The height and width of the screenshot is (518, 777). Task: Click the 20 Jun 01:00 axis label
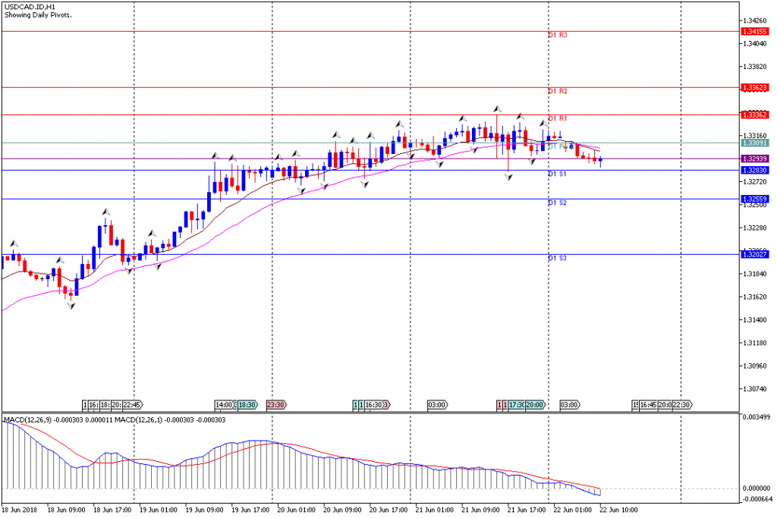tap(297, 510)
